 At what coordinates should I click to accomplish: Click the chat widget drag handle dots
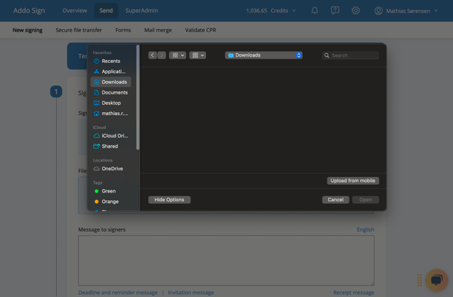(x=419, y=280)
